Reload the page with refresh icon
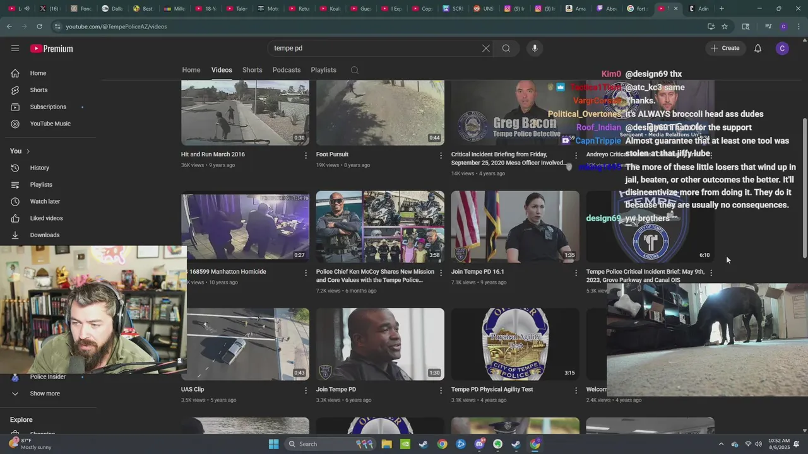The image size is (808, 454). 39,26
